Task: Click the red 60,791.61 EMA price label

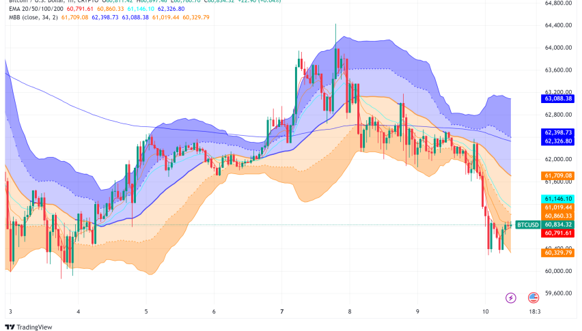Action: 558,233
